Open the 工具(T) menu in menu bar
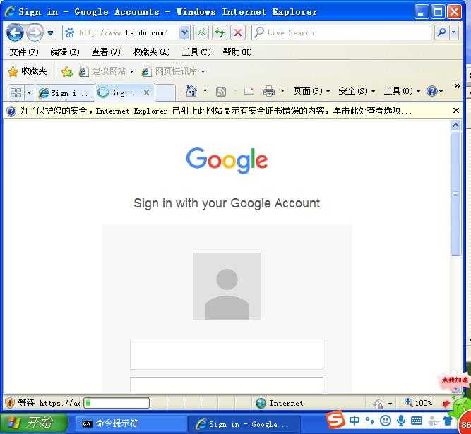Viewport: 471px width, 434px height. (196, 52)
